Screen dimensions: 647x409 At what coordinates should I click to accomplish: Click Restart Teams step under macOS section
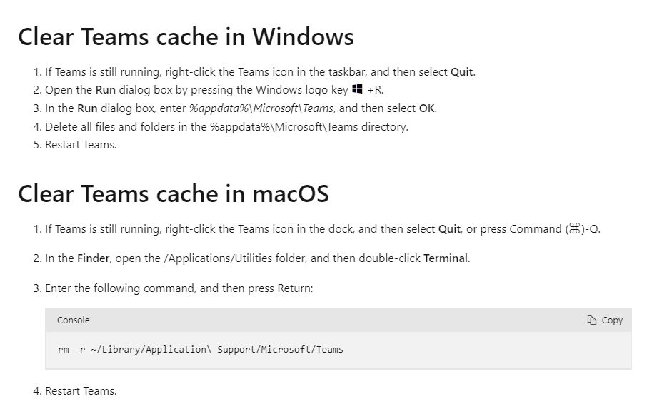pyautogui.click(x=81, y=391)
